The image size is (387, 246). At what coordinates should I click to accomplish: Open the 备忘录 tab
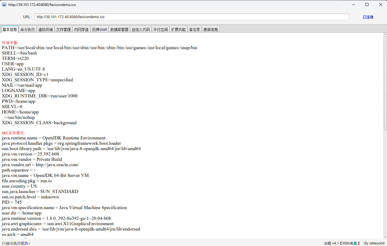(194, 29)
